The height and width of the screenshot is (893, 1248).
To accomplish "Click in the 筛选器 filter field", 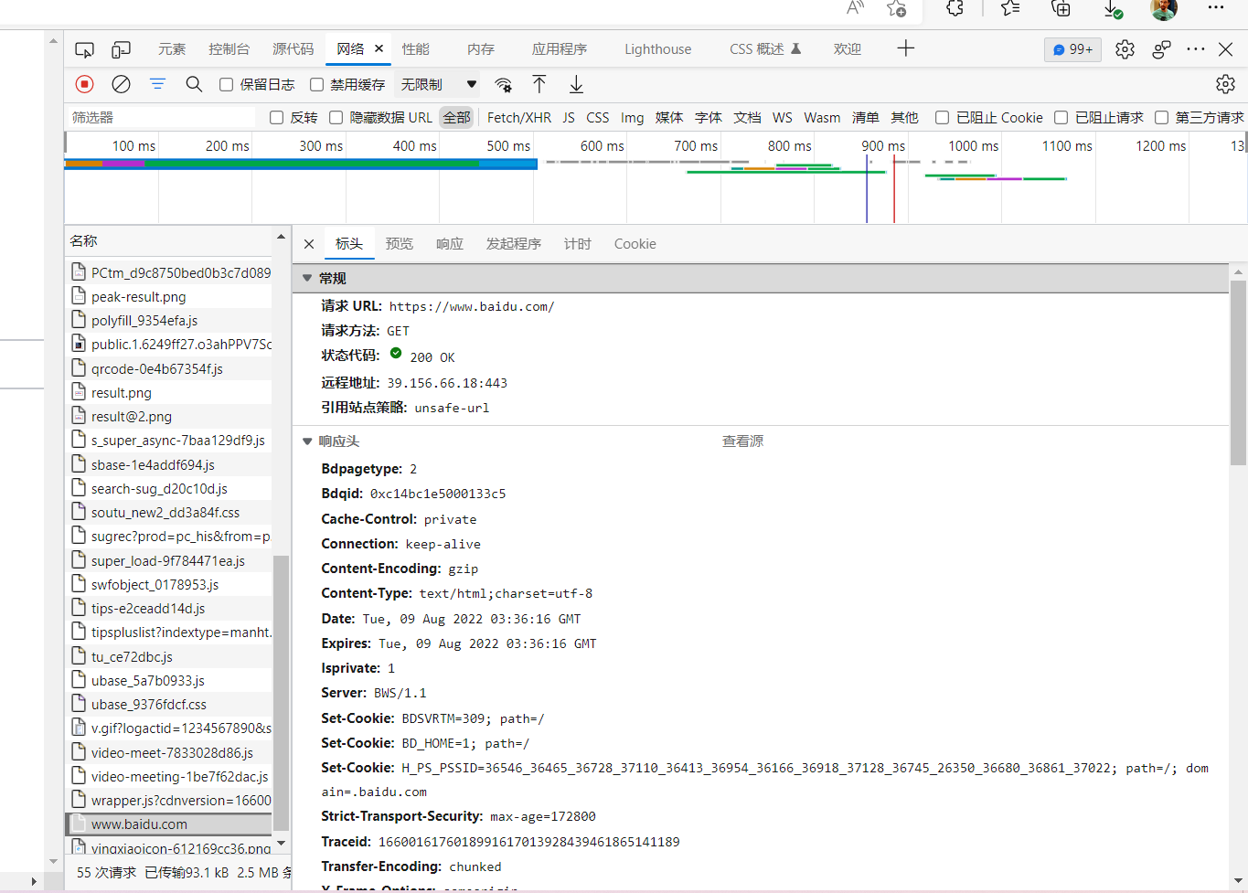I will pyautogui.click(x=160, y=118).
